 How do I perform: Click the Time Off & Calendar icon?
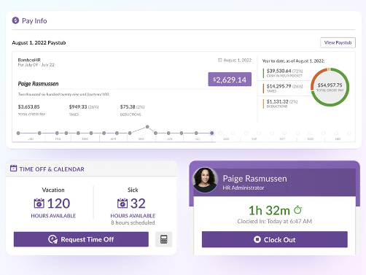(14, 169)
